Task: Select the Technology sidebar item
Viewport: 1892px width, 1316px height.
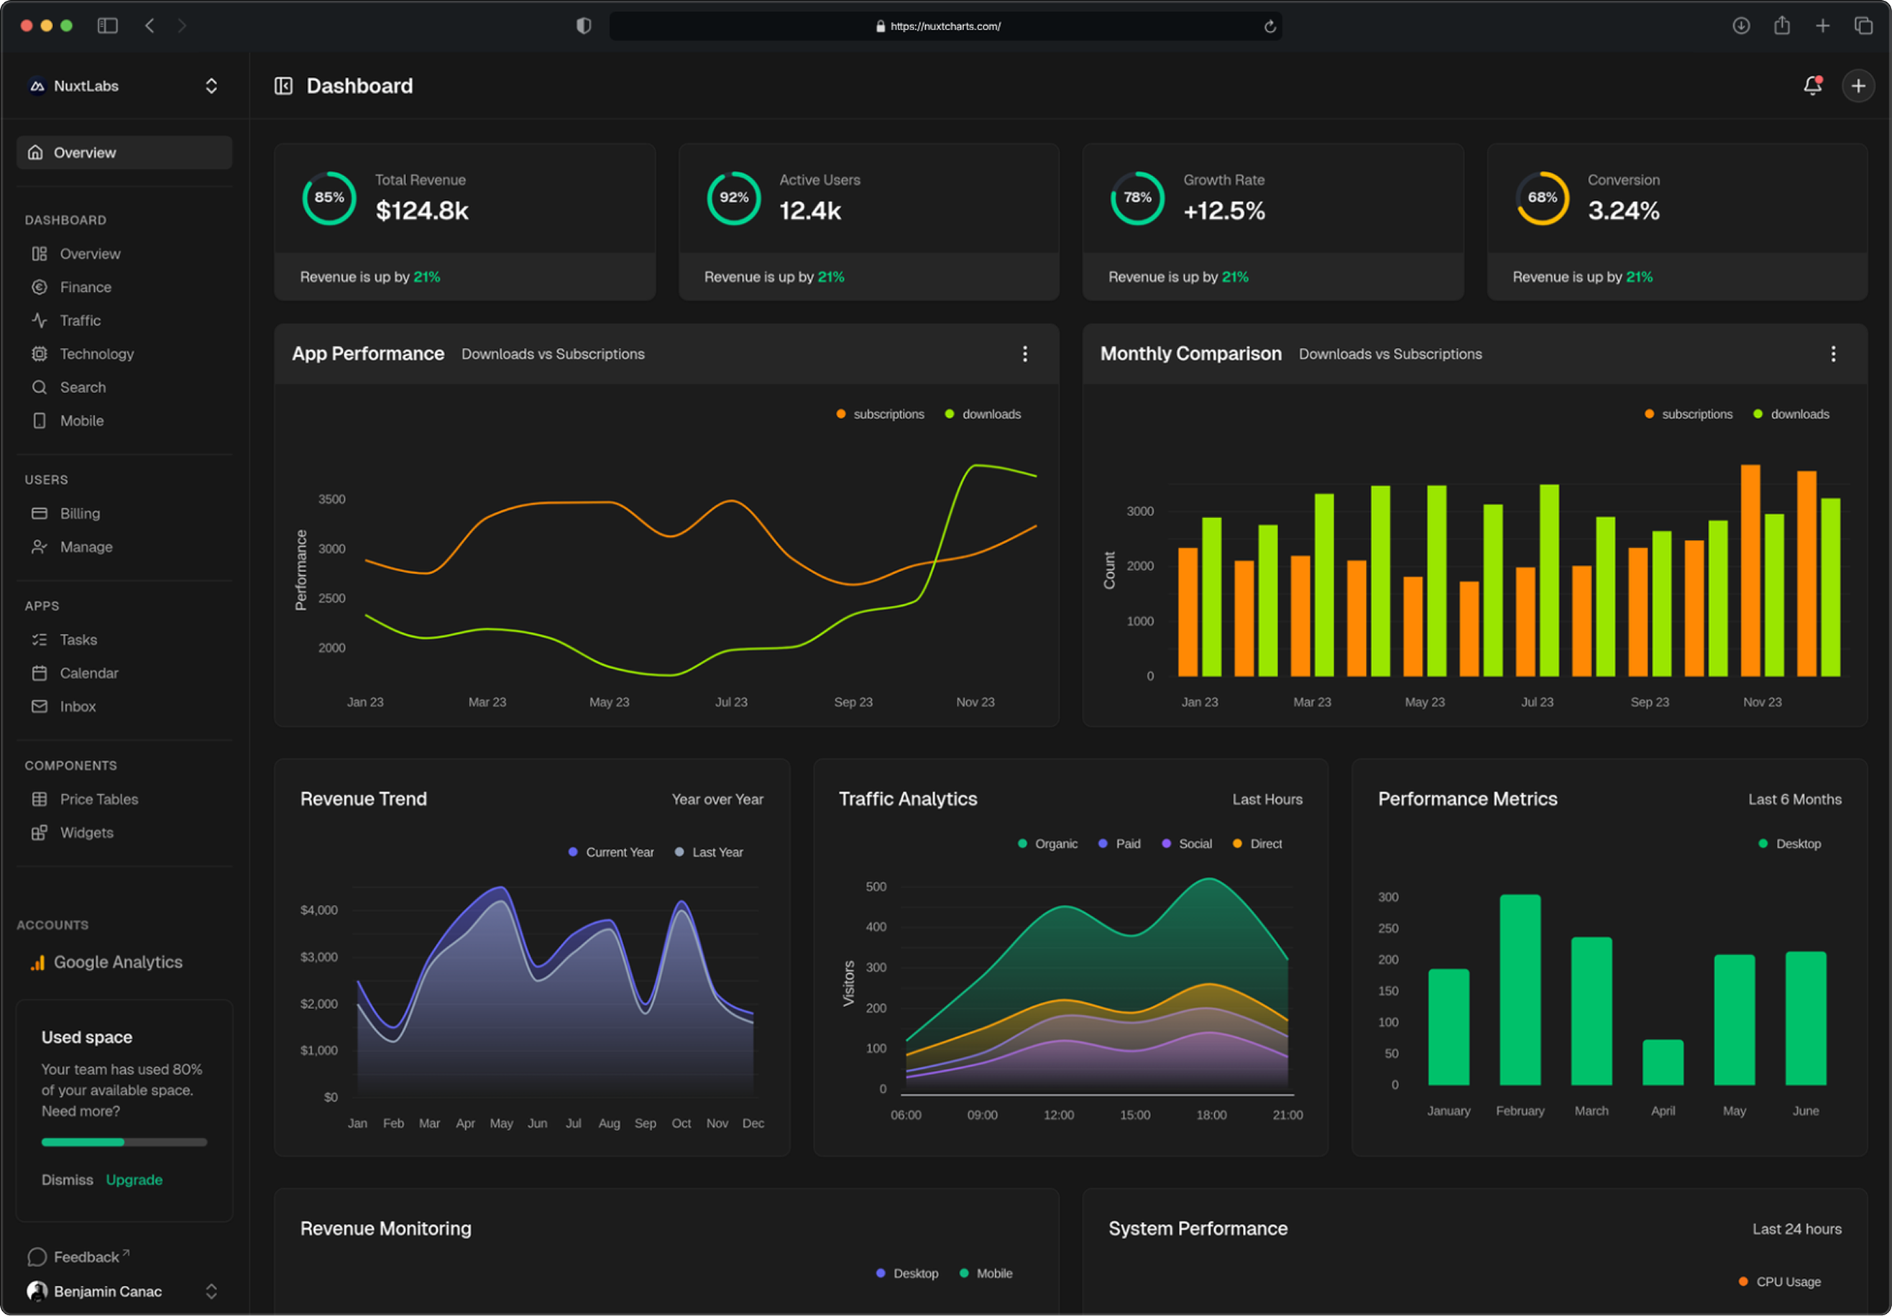Action: (x=96, y=354)
